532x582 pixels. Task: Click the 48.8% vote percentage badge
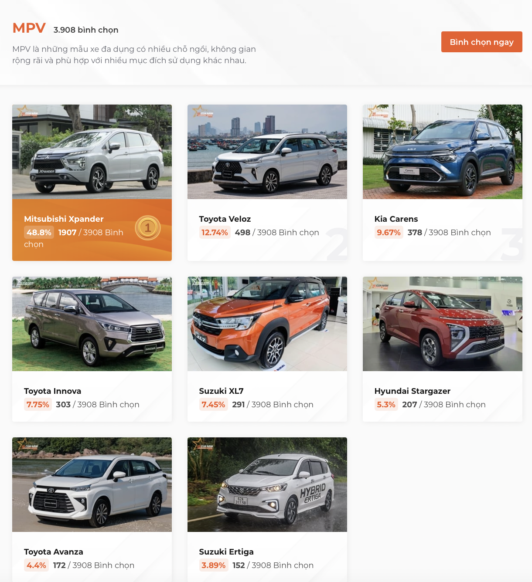click(x=39, y=233)
